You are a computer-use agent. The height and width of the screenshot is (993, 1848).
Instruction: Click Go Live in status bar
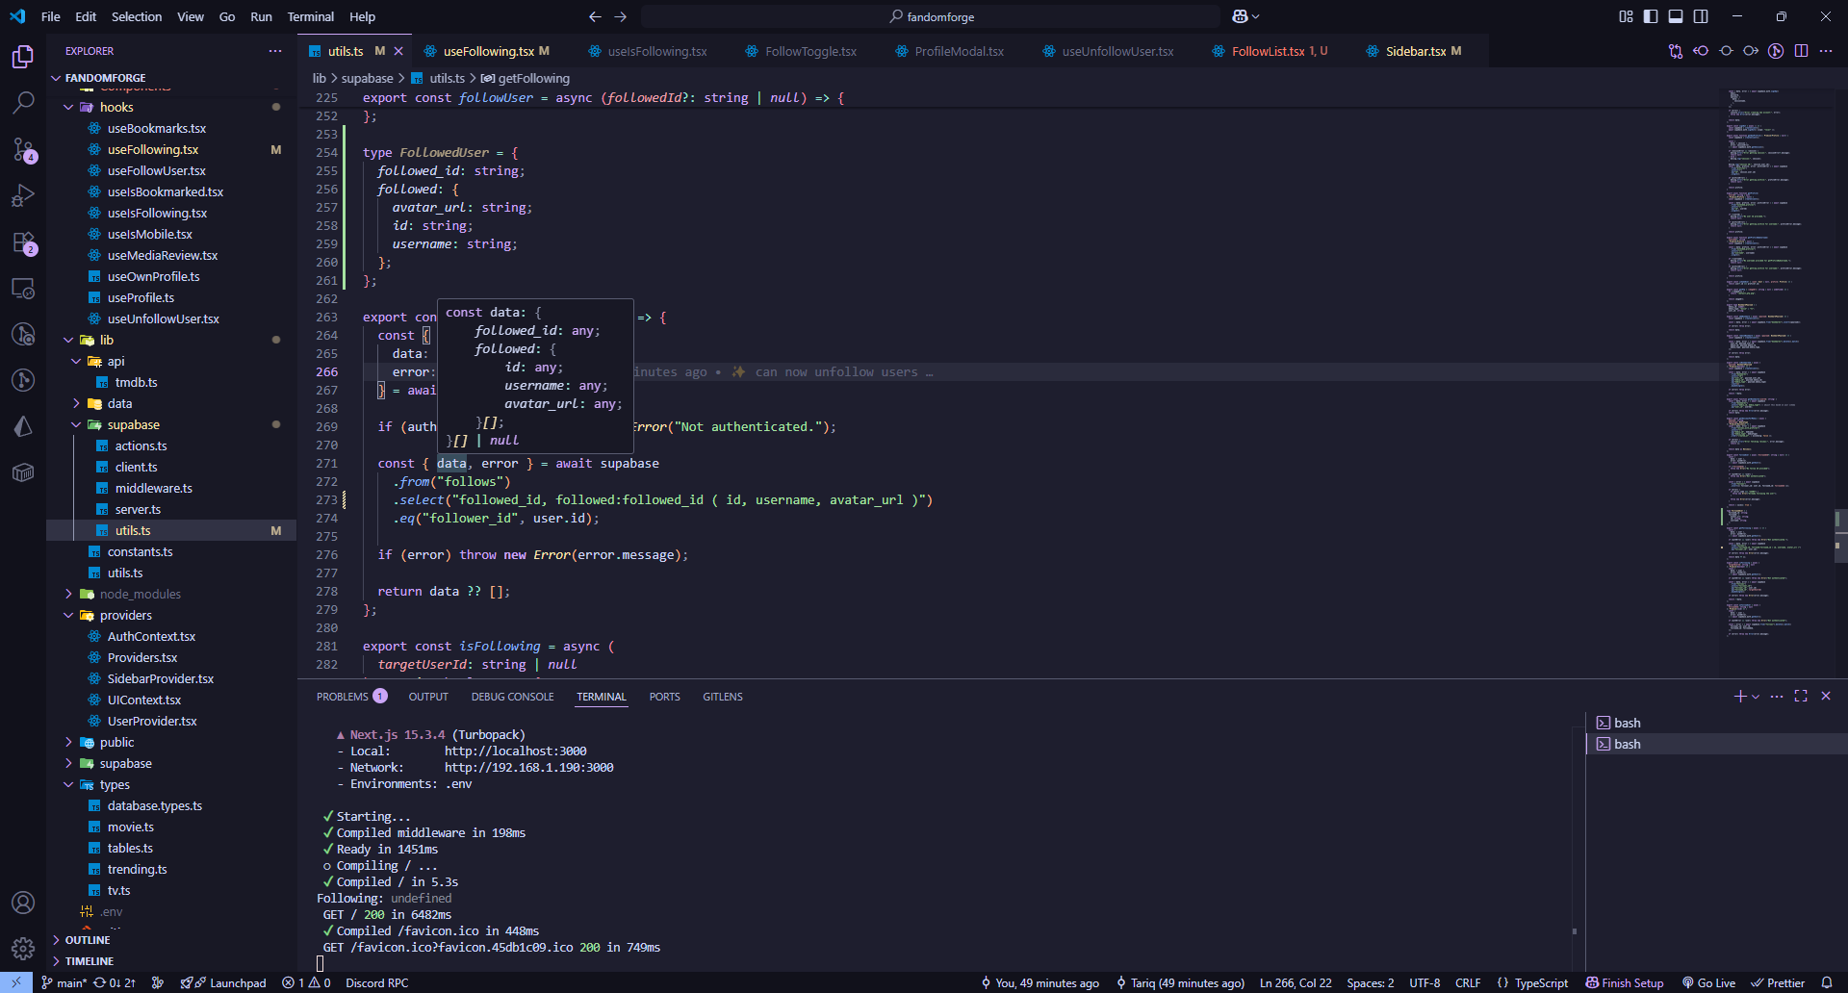click(x=1708, y=982)
